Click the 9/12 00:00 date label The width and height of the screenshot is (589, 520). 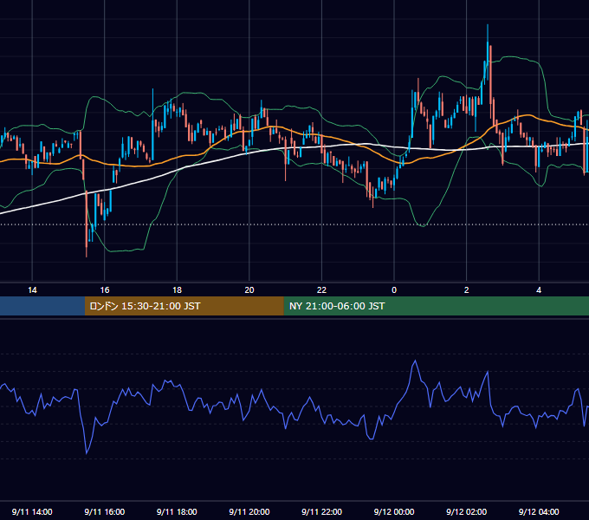(394, 511)
